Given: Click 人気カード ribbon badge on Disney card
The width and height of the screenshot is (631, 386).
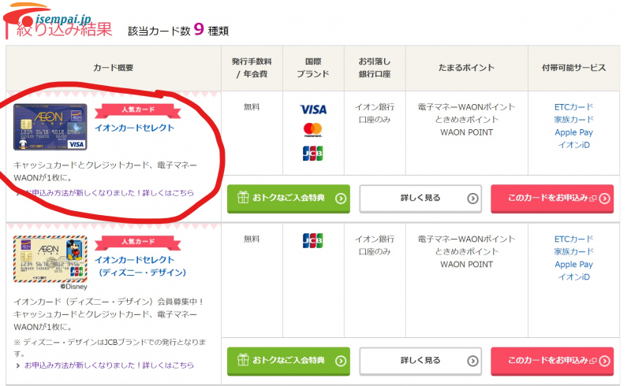Looking at the screenshot, I should point(137,242).
